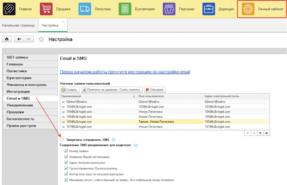Switch to Начальная страница tab

click(18, 25)
